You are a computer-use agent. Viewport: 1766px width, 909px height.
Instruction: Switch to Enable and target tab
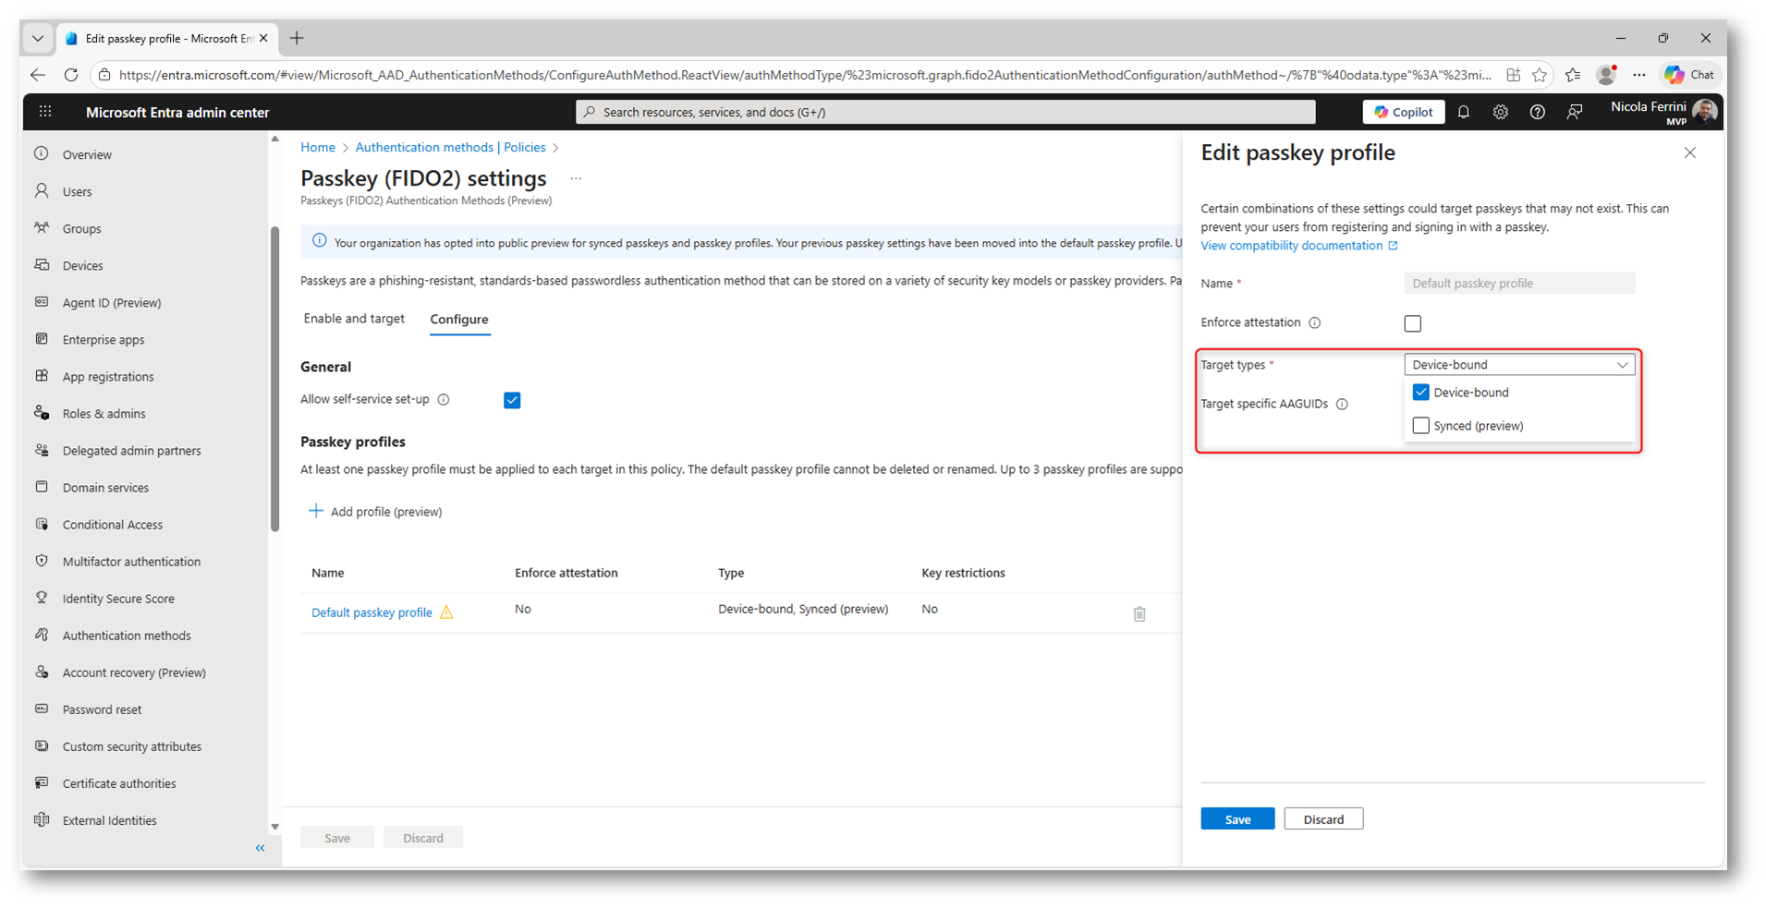(x=354, y=319)
